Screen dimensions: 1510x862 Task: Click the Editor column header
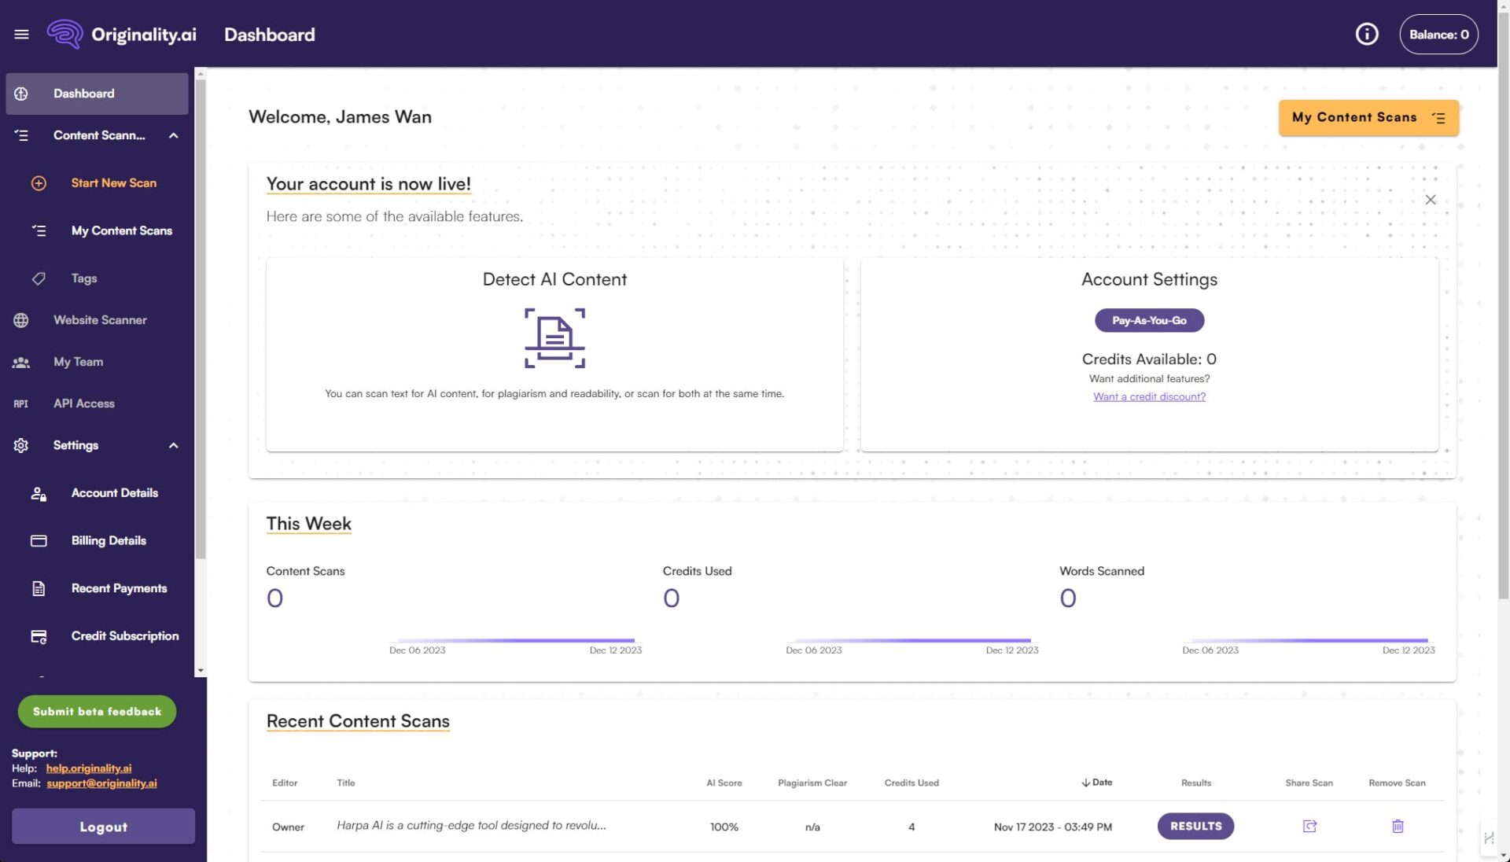click(x=285, y=783)
